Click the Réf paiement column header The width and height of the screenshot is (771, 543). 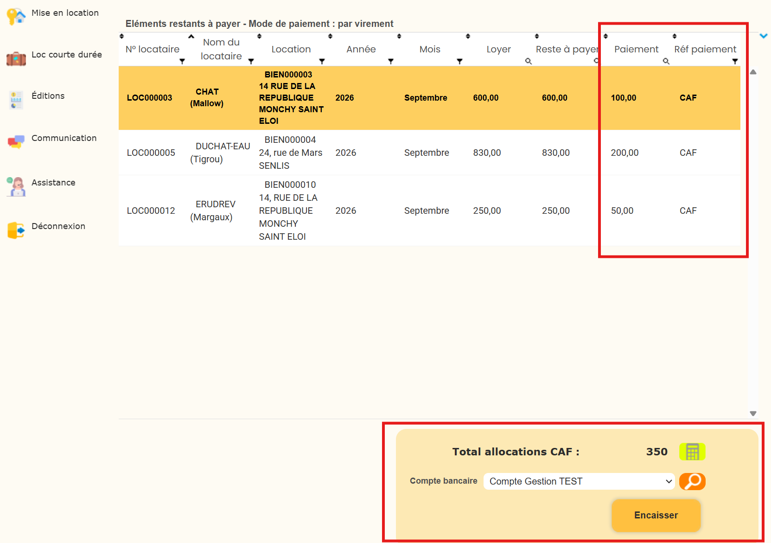[705, 49]
